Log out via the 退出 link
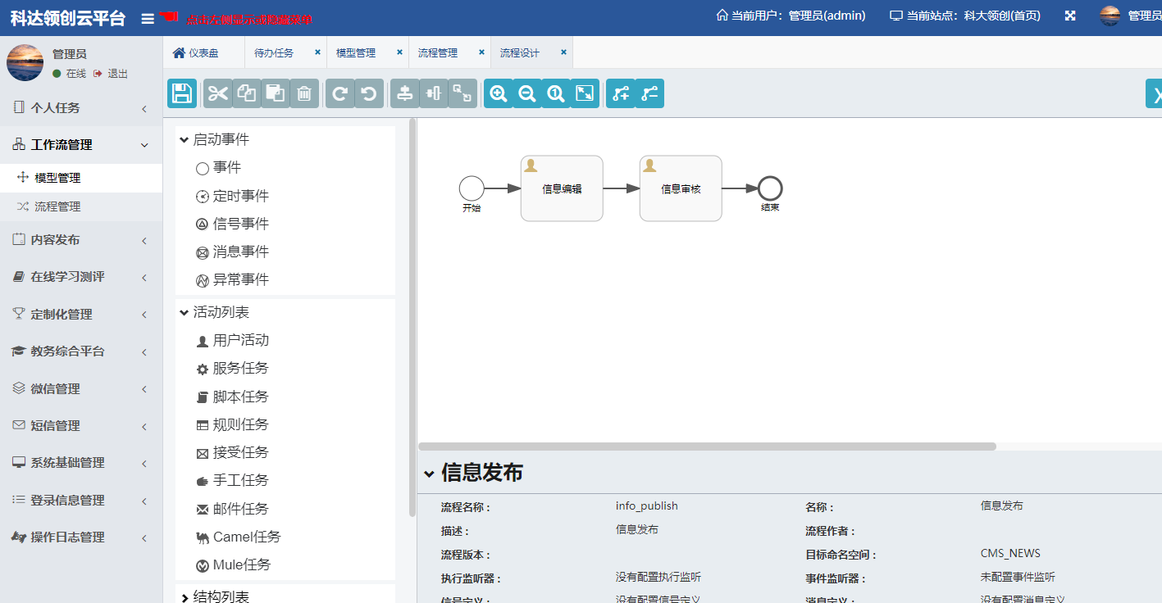This screenshot has height=603, width=1162. pyautogui.click(x=112, y=74)
